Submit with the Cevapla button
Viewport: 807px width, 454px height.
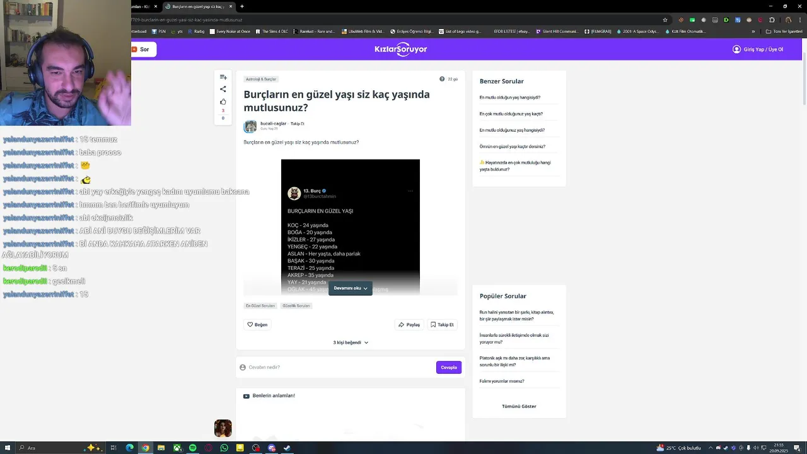click(449, 367)
